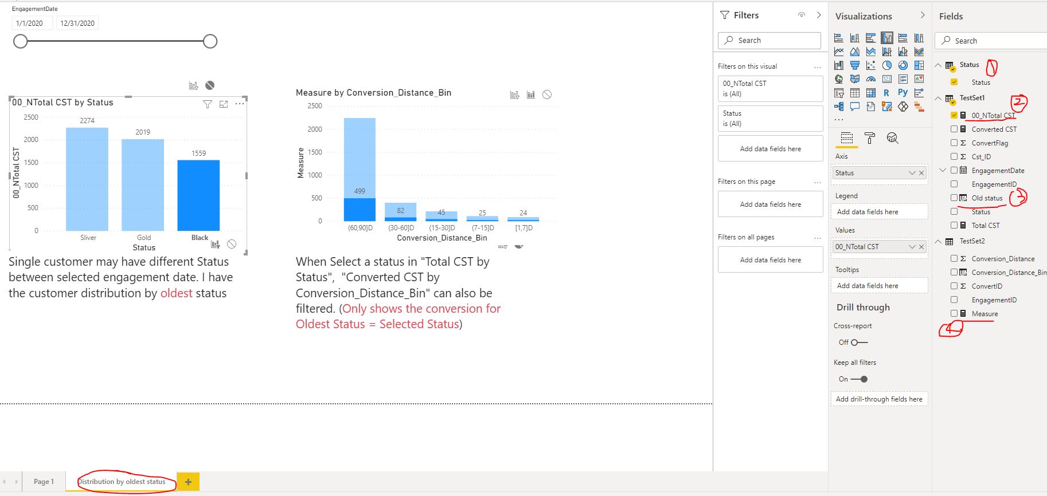Add a new report page
Image resolution: width=1047 pixels, height=496 pixels.
pos(188,482)
